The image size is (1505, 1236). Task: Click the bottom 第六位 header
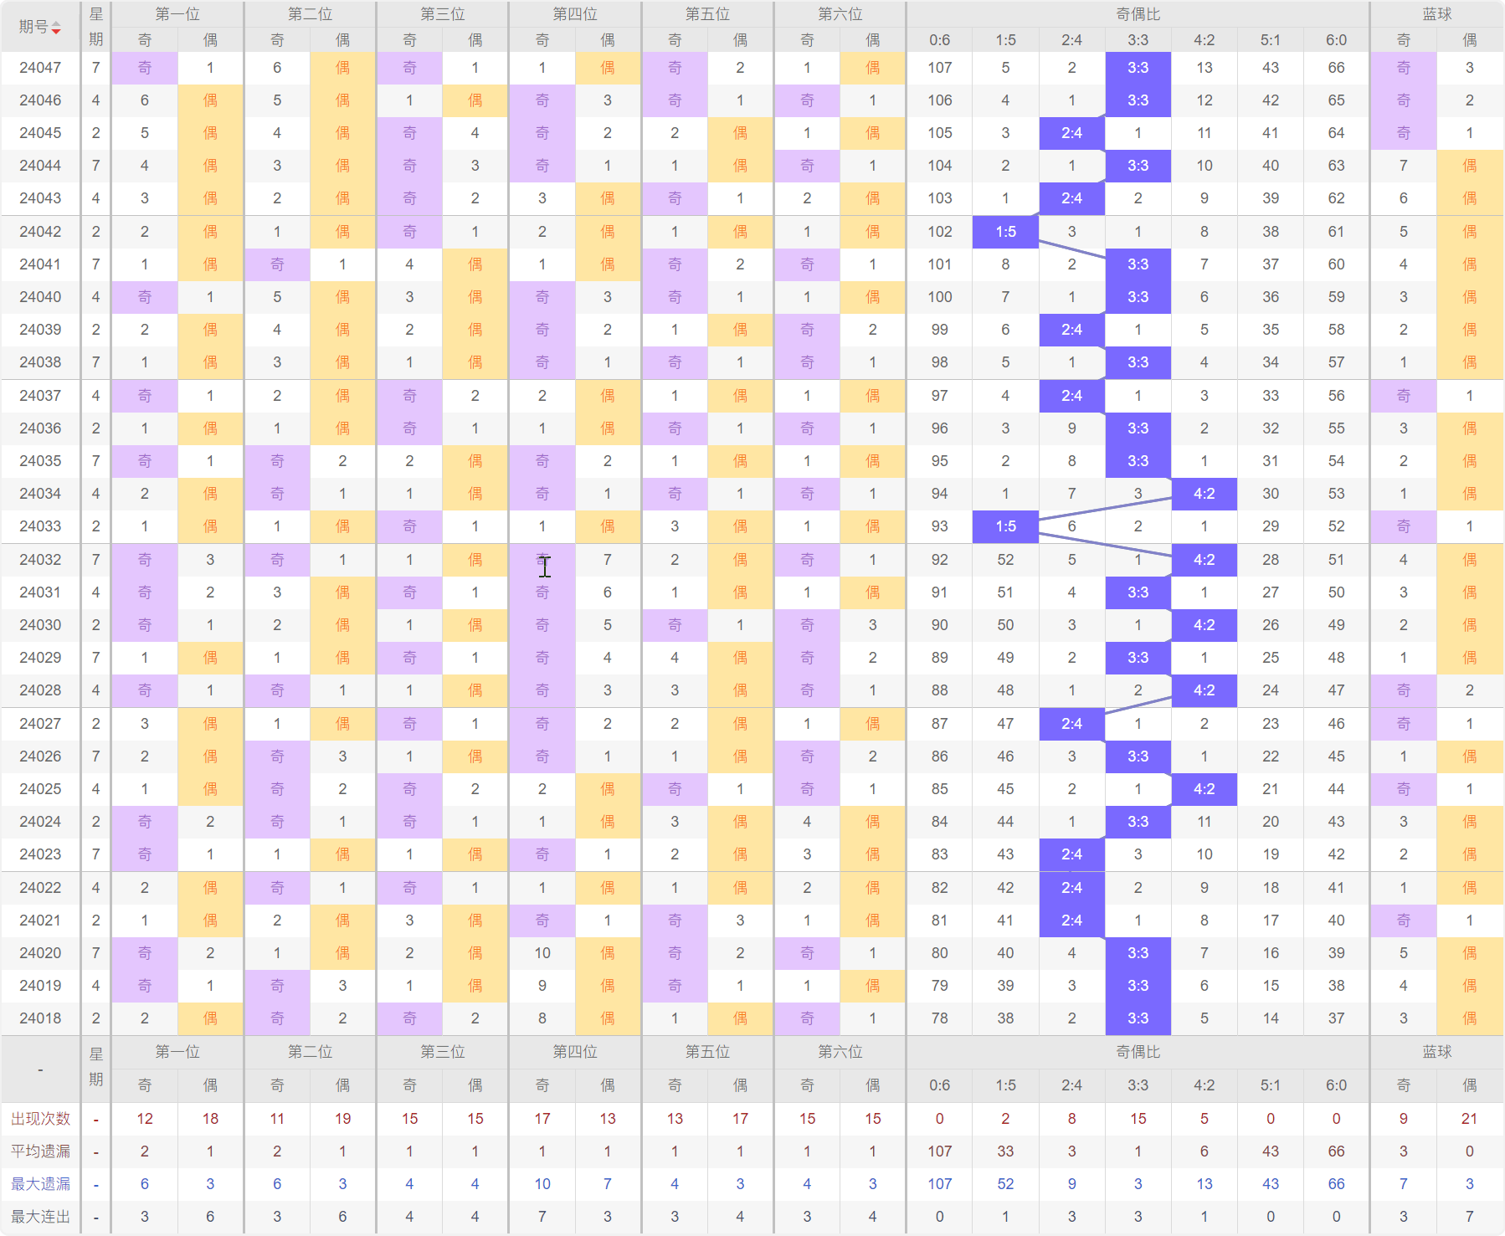(840, 1052)
